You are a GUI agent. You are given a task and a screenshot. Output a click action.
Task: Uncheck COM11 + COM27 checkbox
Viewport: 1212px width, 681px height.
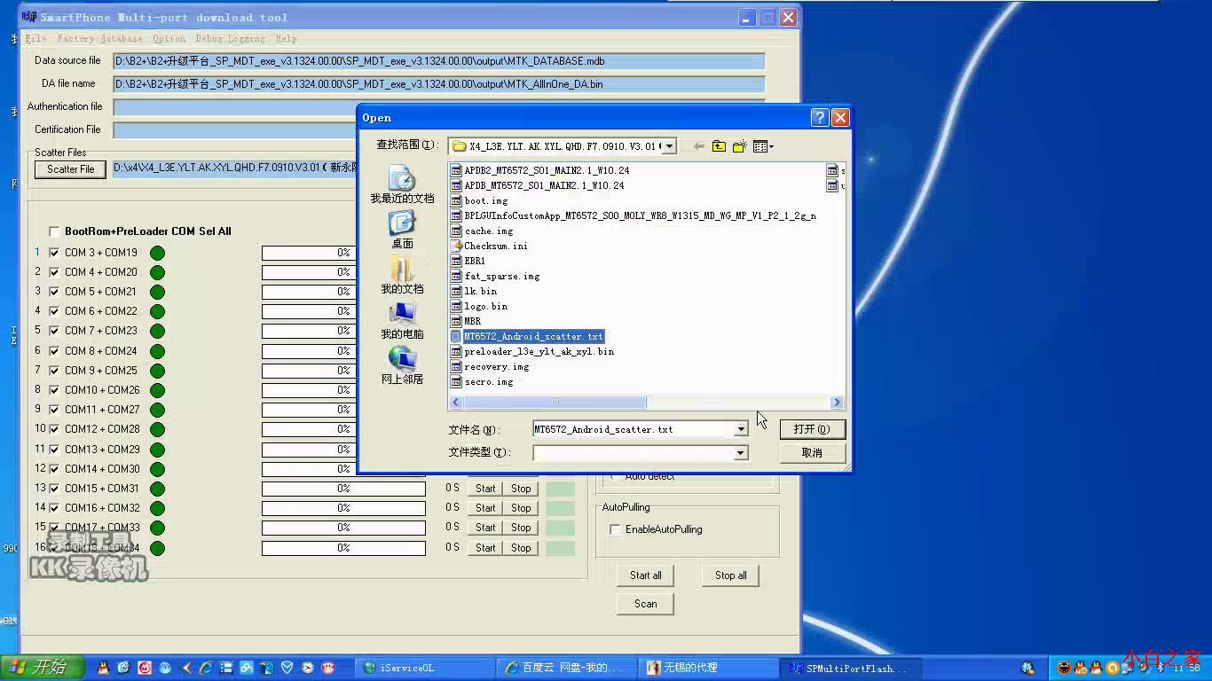(x=54, y=410)
